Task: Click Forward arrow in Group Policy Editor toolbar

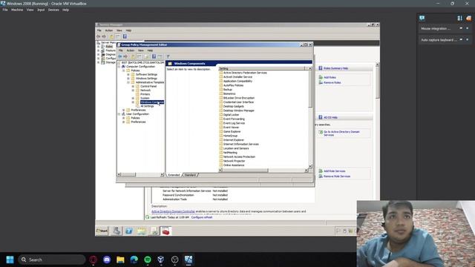Action: [x=125, y=56]
